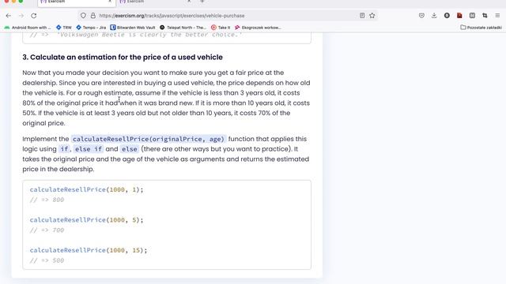The image size is (506, 284).
Task: Open the downloads panel
Action: tap(434, 16)
